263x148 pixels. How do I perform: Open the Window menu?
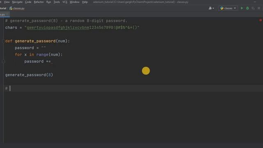[74, 2]
